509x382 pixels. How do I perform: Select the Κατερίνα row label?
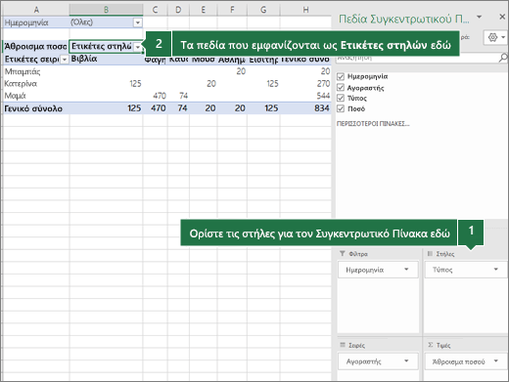tap(21, 84)
